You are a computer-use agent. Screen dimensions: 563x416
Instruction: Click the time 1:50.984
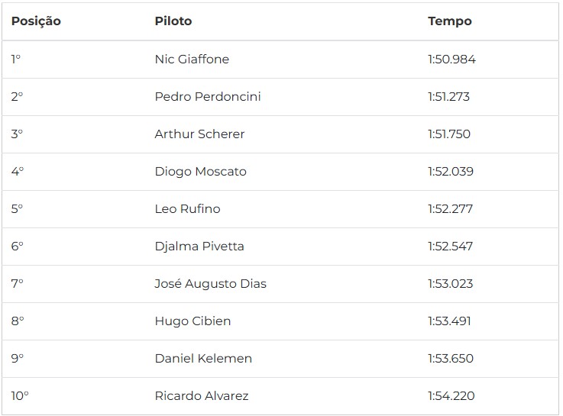tap(451, 60)
